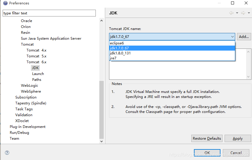Viewport: 252px width, 160px height.
Task: Select the JDK tree node
Action: click(x=35, y=68)
